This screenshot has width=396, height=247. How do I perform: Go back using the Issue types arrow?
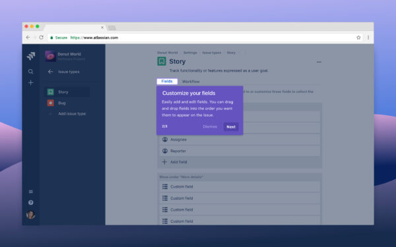point(51,72)
